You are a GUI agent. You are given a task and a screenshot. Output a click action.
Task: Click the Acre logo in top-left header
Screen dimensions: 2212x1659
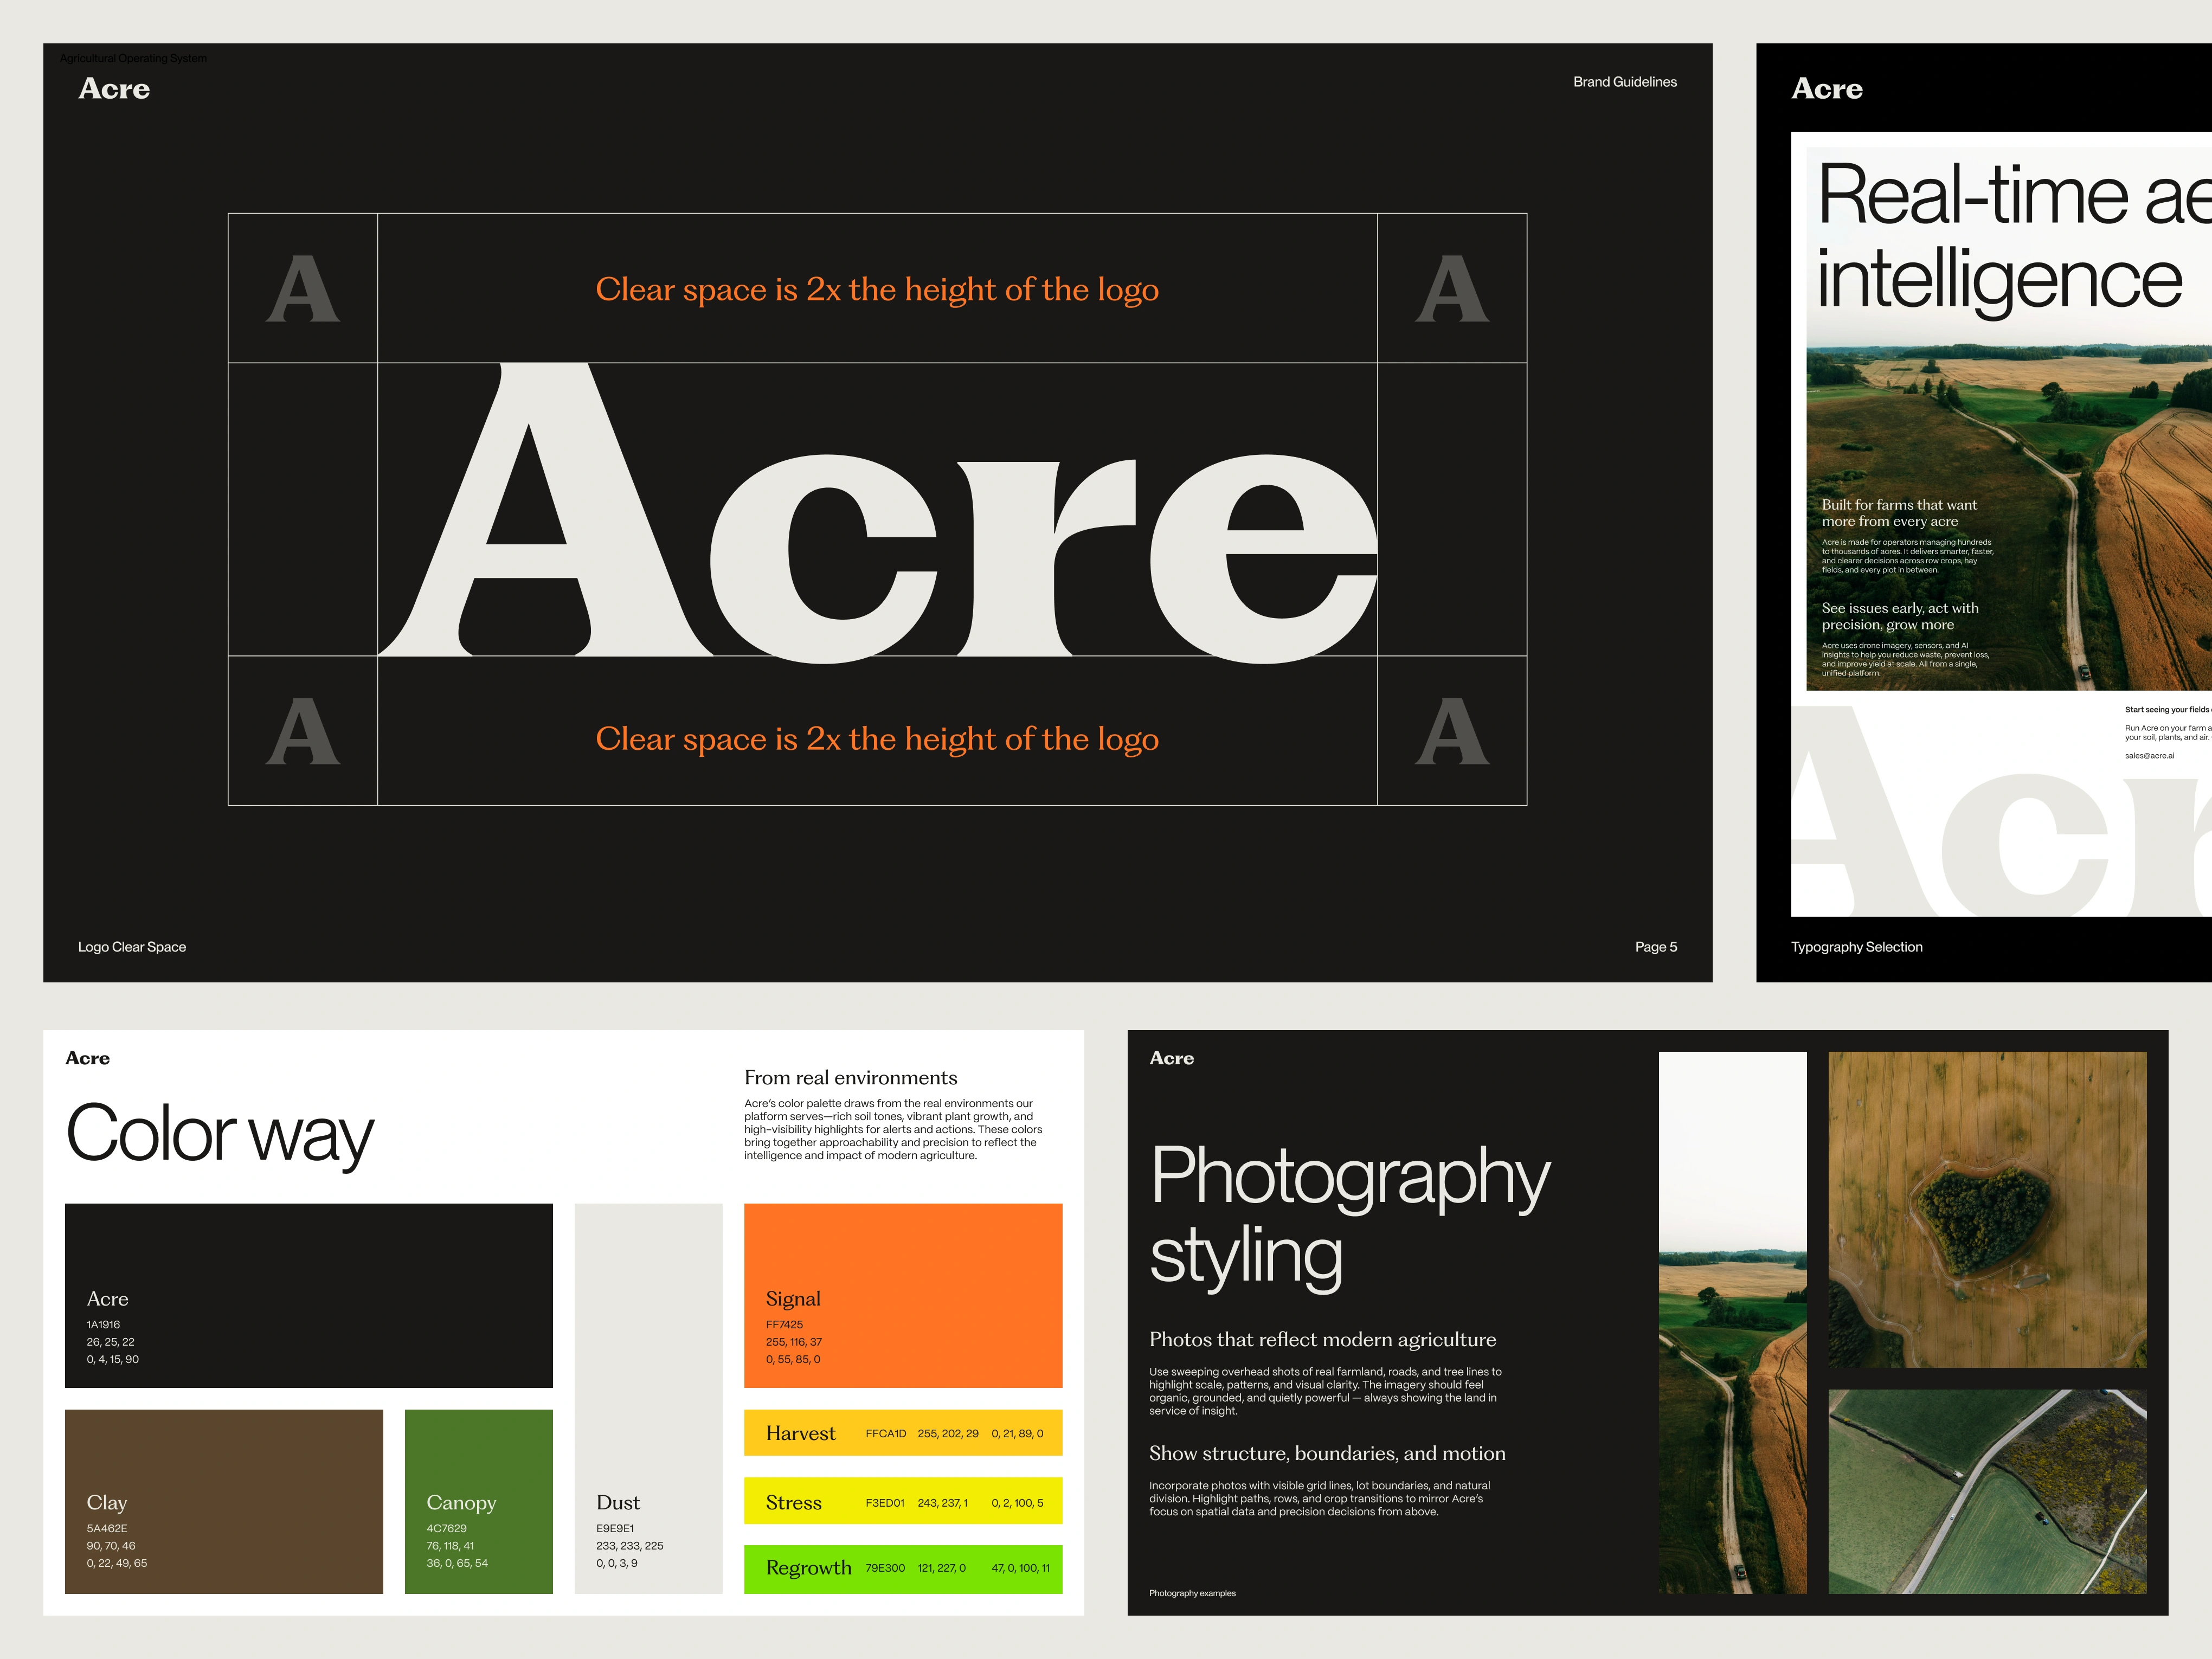[114, 89]
